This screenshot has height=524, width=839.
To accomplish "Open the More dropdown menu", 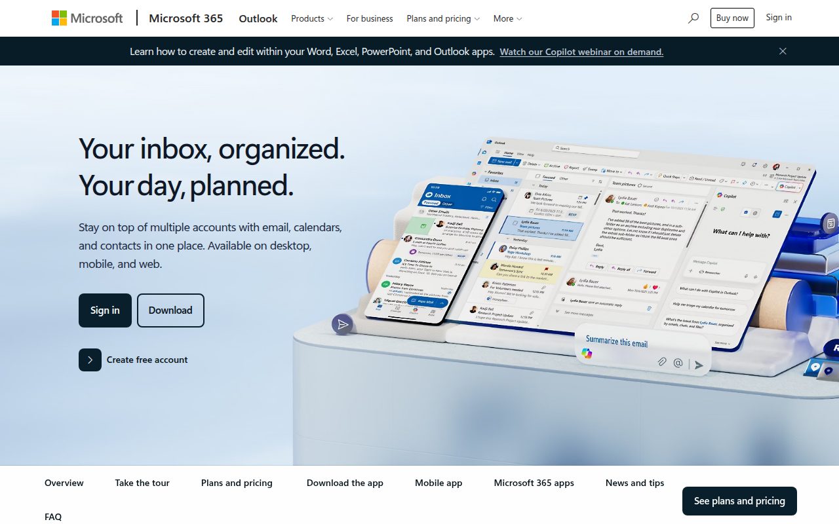I will pyautogui.click(x=508, y=18).
